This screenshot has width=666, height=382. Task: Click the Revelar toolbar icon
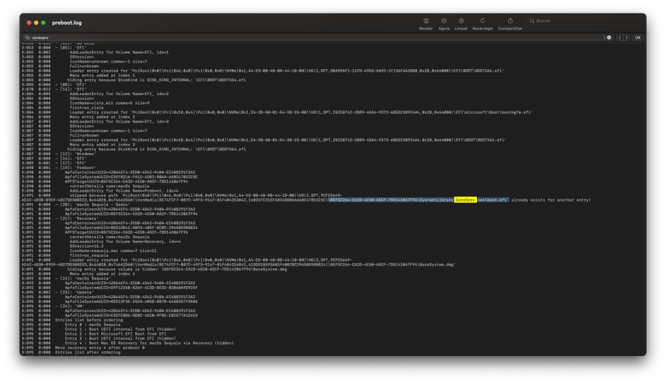point(426,21)
